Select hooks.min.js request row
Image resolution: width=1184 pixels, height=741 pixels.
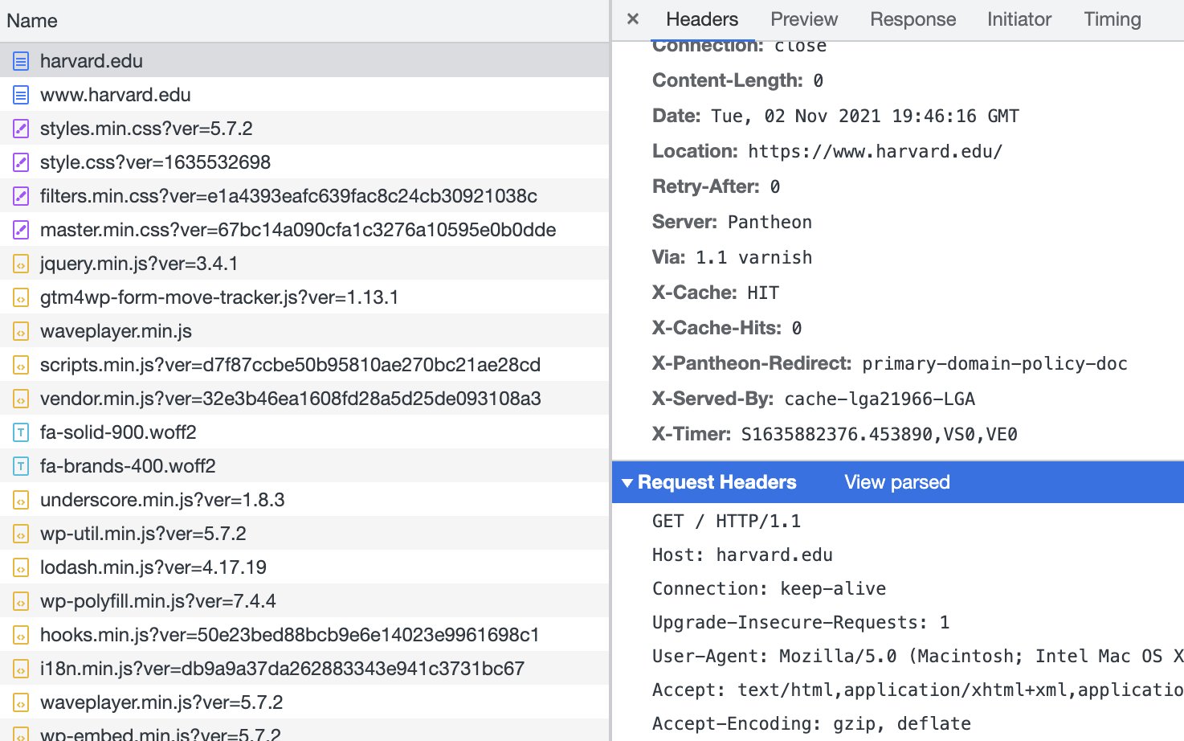(x=304, y=635)
